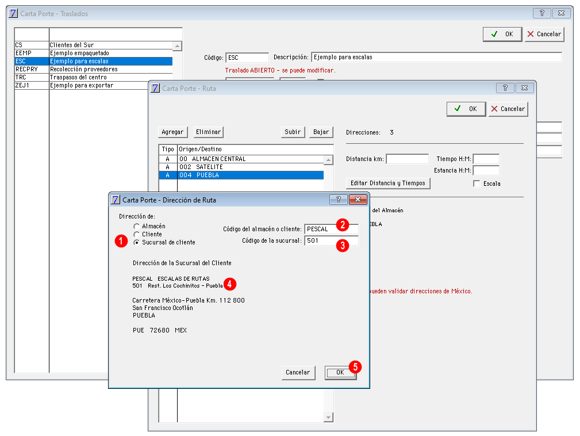Enable the Escala checkbox
Viewport: 580px width, 436px height.
pyautogui.click(x=477, y=183)
